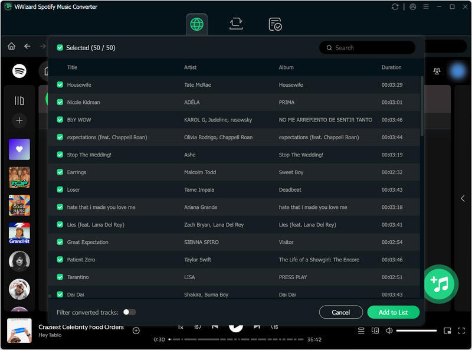Uncheck the Dai Dai track checkbox

[x=60, y=295]
